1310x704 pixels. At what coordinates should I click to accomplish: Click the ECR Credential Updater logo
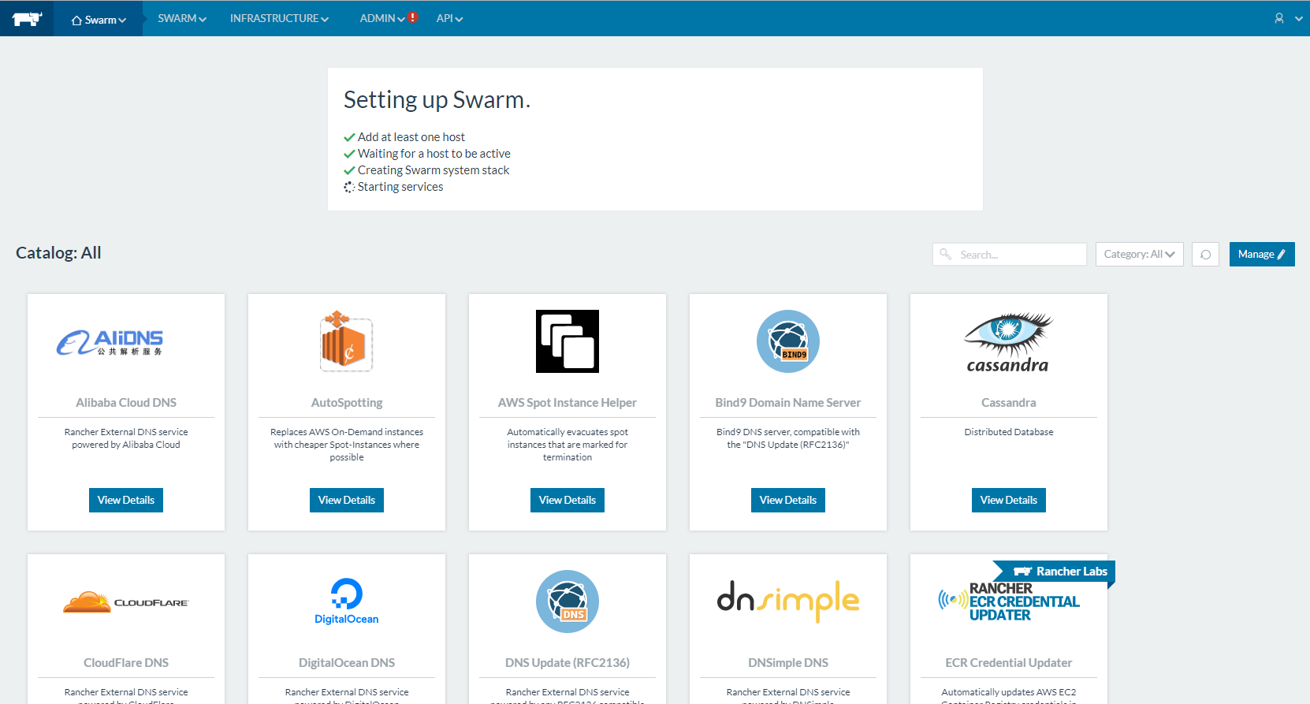tap(1008, 602)
